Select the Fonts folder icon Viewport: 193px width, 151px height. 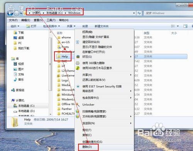(x=59, y=47)
